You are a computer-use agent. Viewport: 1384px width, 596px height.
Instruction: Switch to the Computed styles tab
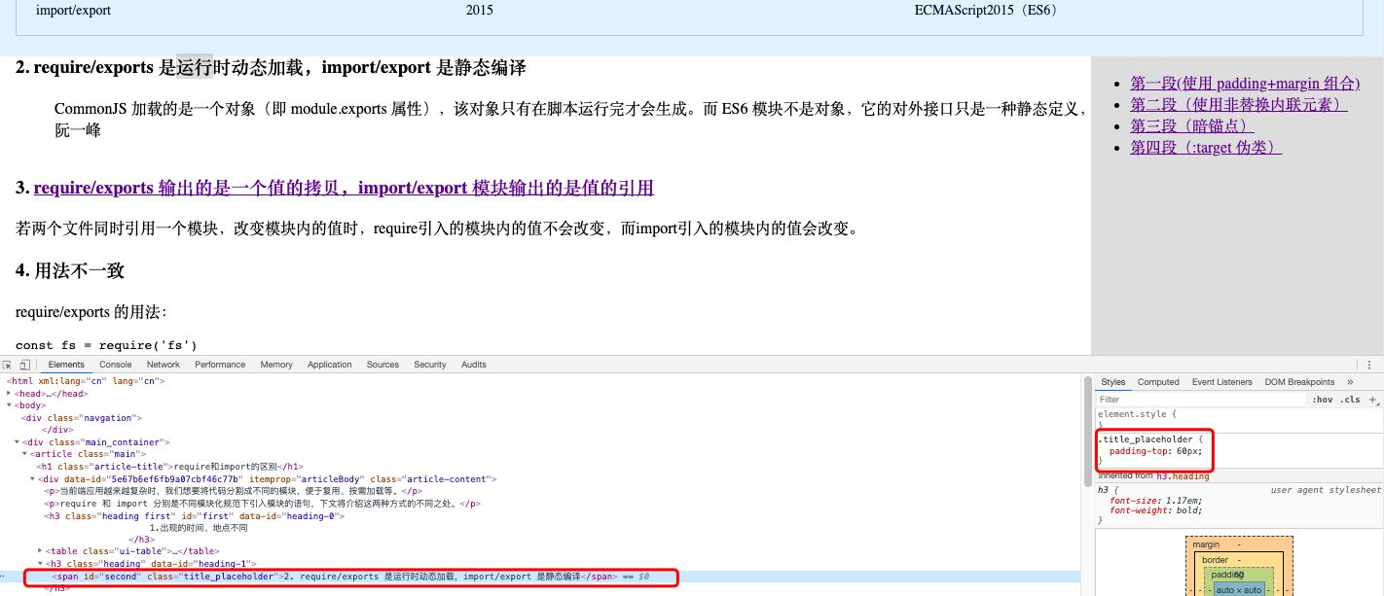click(1158, 382)
